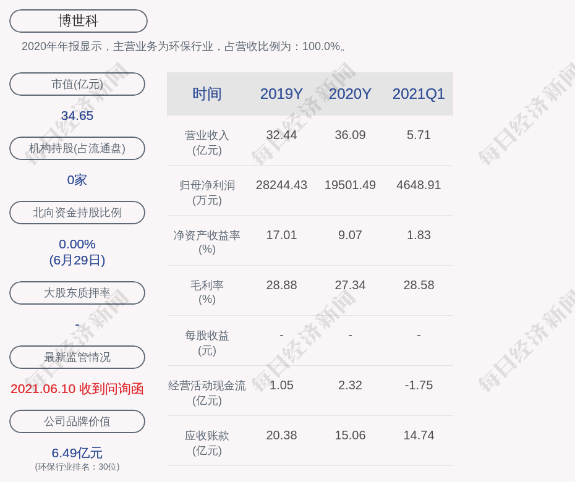Select the 最新监管情况 label

[x=77, y=357]
